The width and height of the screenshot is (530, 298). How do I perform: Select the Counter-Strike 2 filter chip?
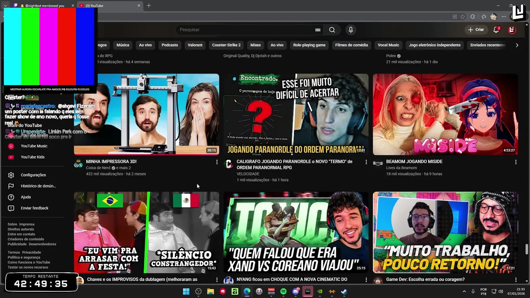click(x=226, y=45)
